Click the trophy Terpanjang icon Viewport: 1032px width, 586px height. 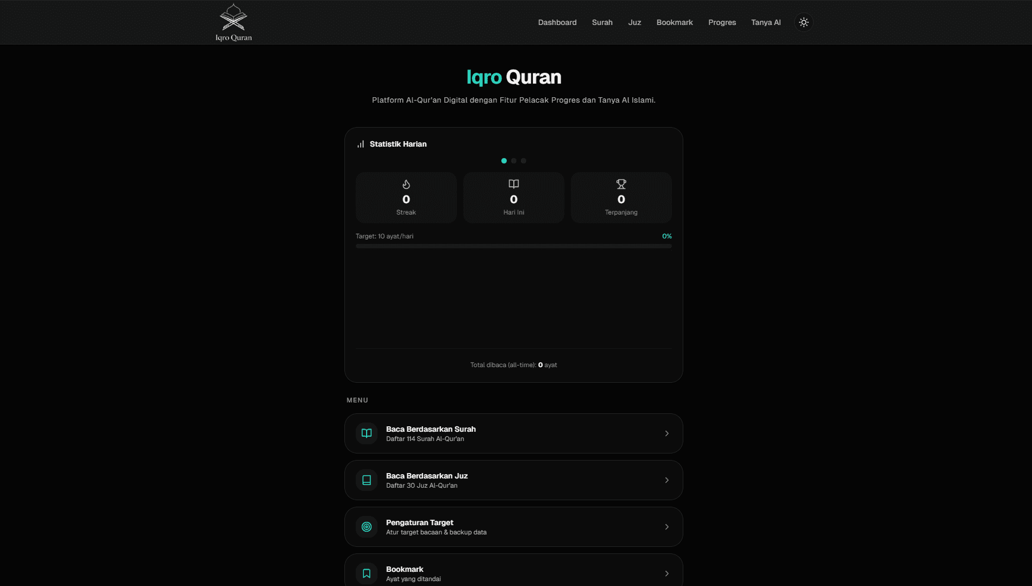point(621,184)
